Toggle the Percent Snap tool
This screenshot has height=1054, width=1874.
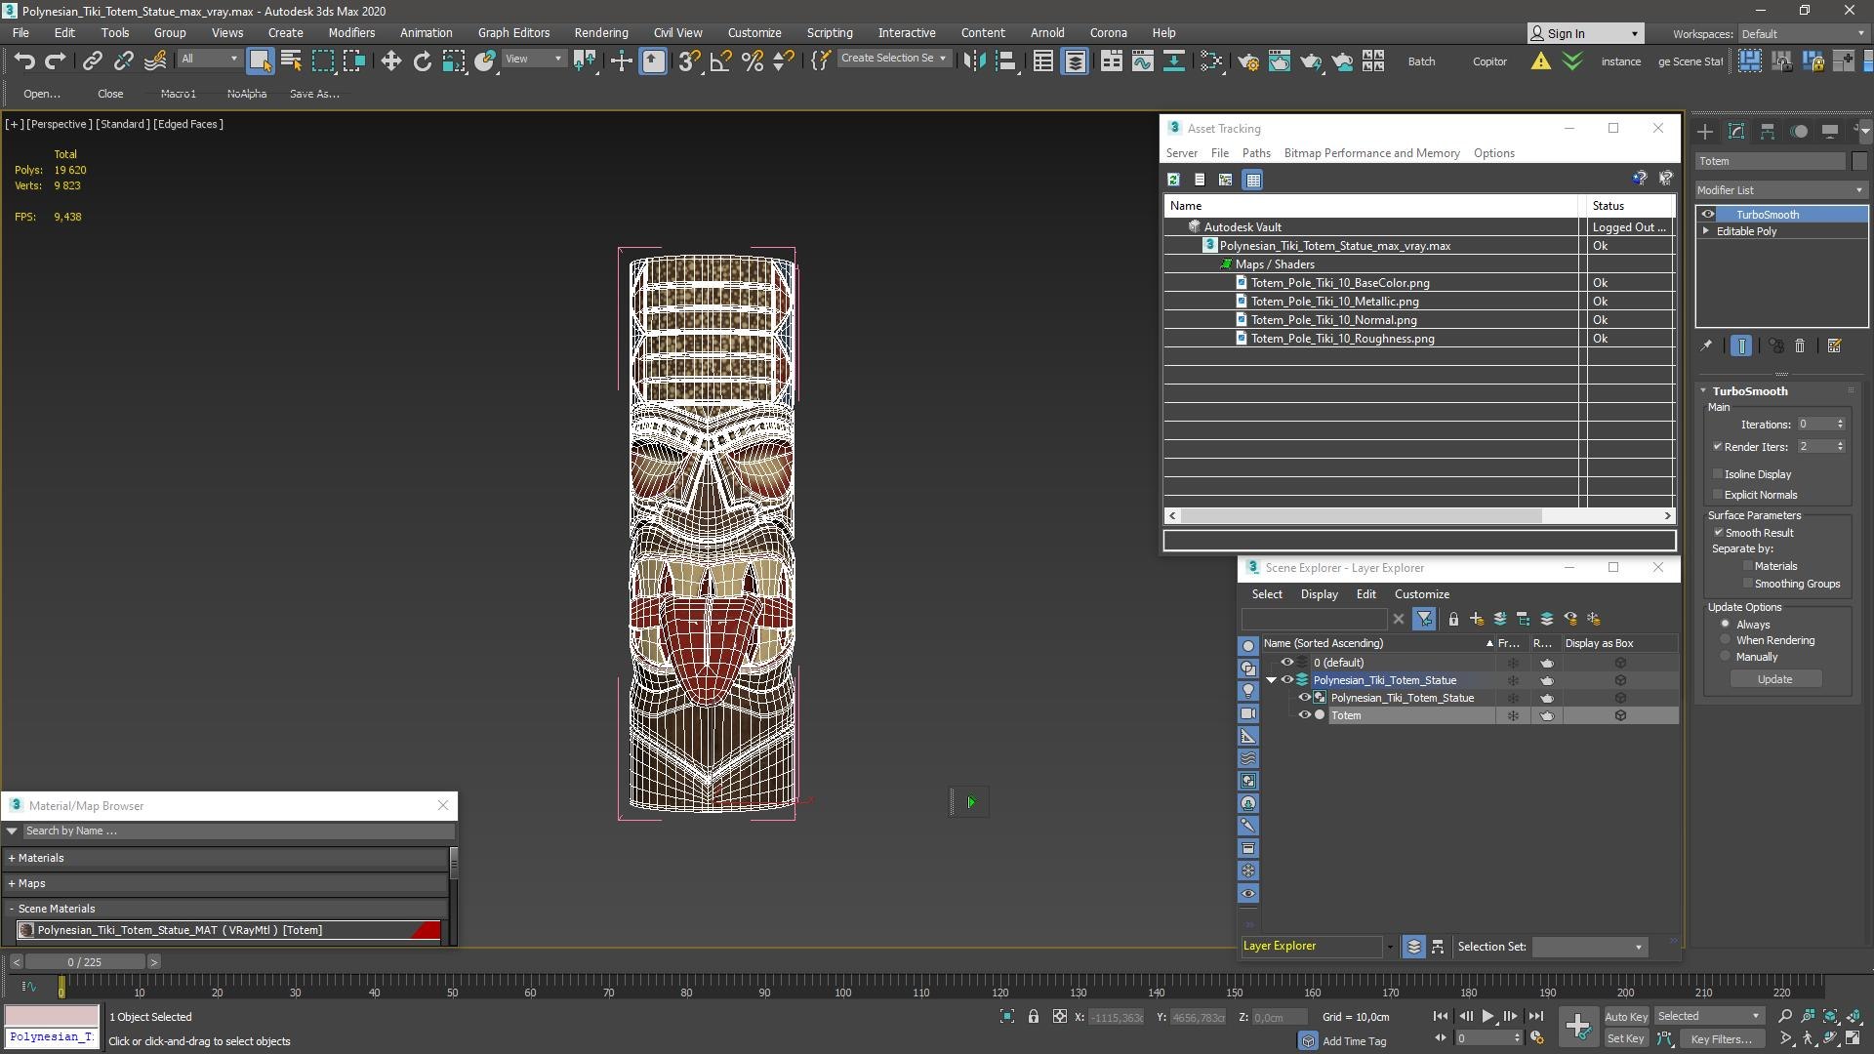tap(753, 61)
